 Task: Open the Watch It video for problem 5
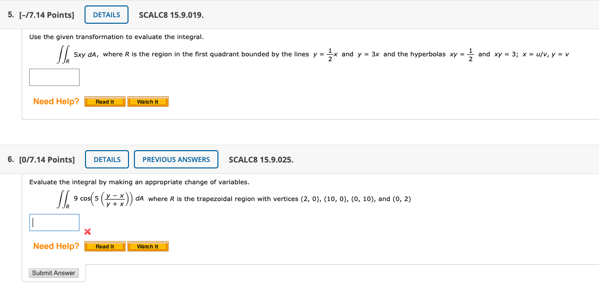[148, 101]
